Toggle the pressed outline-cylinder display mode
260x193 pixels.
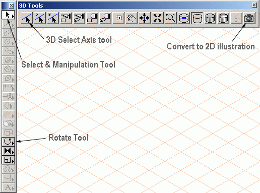coord(197,18)
